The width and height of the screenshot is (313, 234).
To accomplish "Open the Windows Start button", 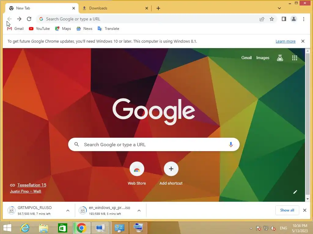I will 7,228.
